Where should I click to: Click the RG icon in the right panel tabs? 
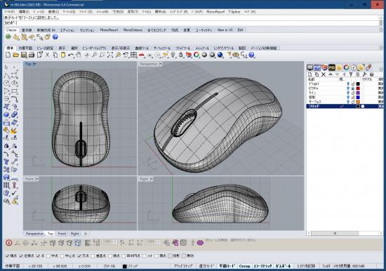(331, 67)
